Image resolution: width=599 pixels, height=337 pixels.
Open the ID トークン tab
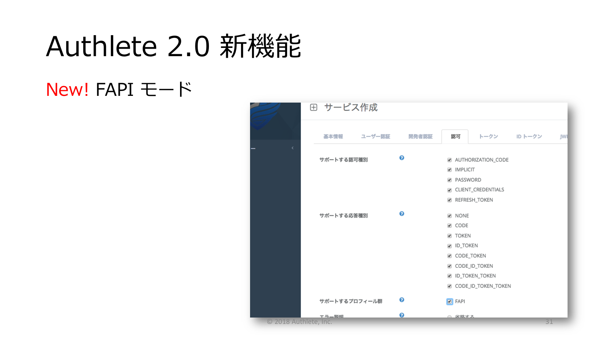tap(529, 137)
